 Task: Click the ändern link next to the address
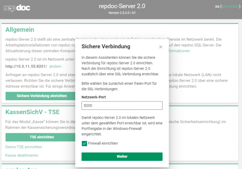point(55,66)
